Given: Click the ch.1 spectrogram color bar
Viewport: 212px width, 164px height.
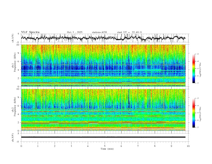Looking at the screenshot, I should [x=194, y=69].
